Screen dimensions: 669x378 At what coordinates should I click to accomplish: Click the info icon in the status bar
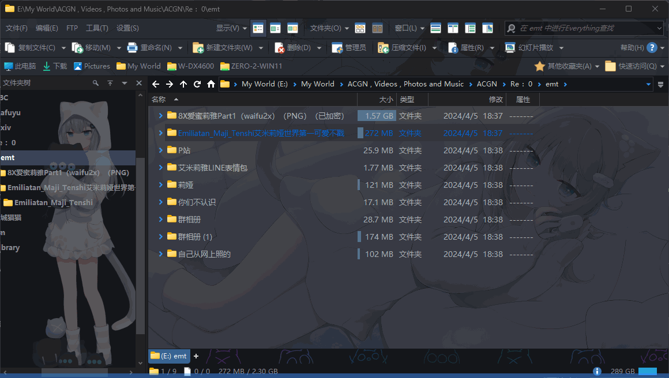597,372
